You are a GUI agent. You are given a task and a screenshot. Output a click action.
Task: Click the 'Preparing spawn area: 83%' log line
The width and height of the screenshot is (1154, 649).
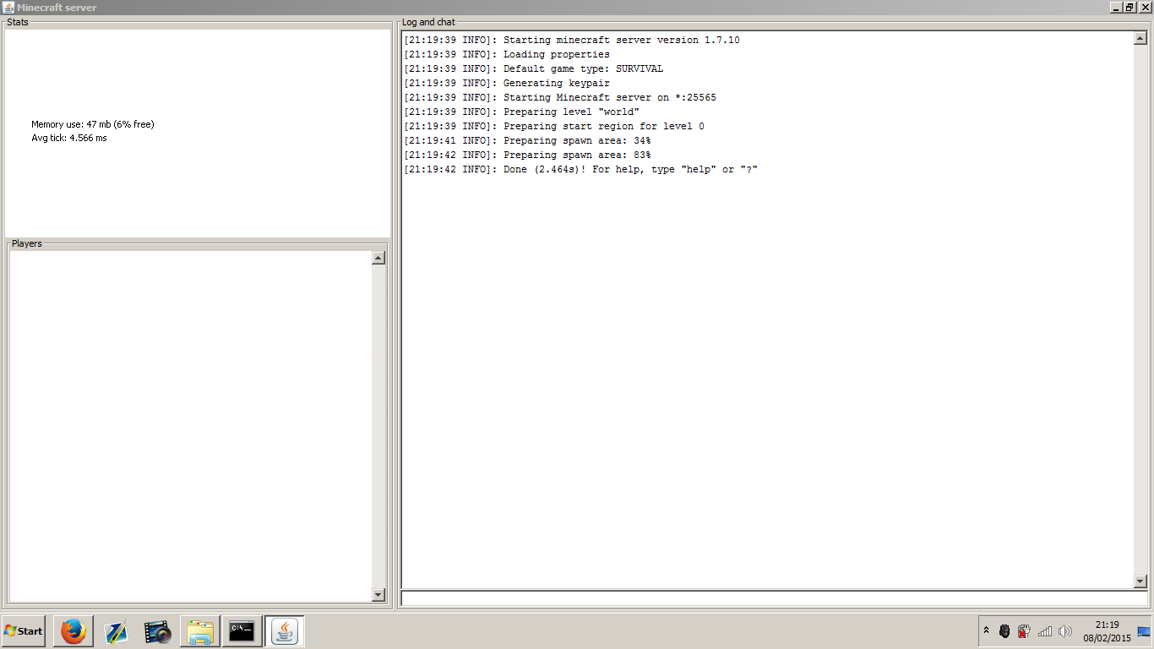(528, 155)
